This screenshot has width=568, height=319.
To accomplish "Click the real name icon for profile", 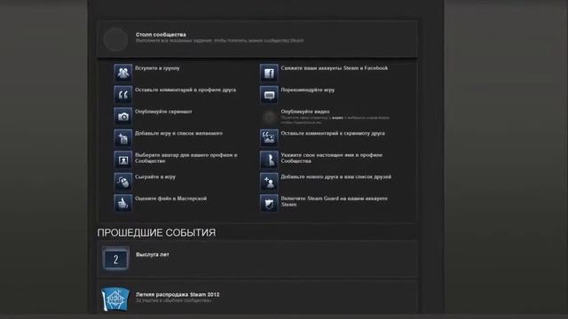I will click(x=269, y=159).
